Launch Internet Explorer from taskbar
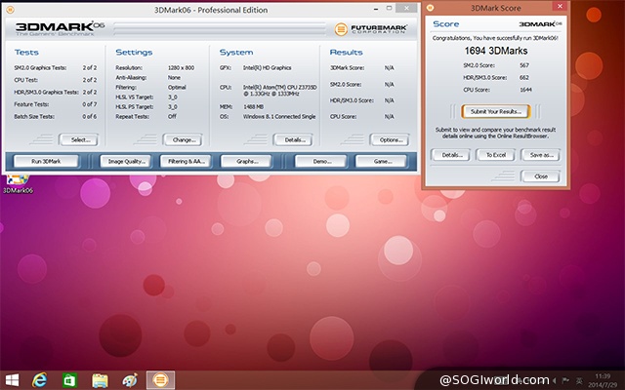Image resolution: width=625 pixels, height=390 pixels. [x=39, y=380]
